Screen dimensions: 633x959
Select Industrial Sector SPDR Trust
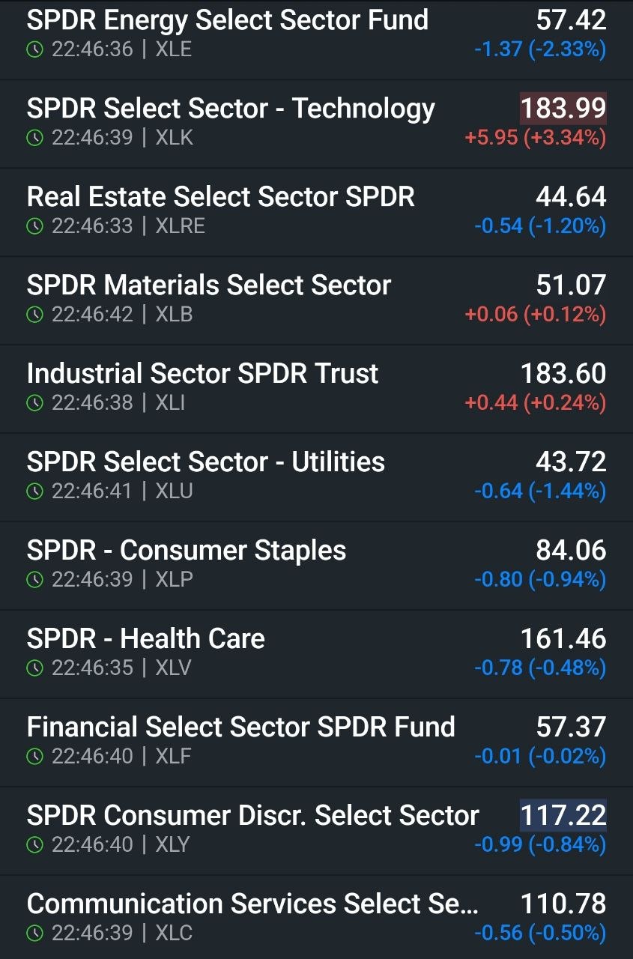316,389
